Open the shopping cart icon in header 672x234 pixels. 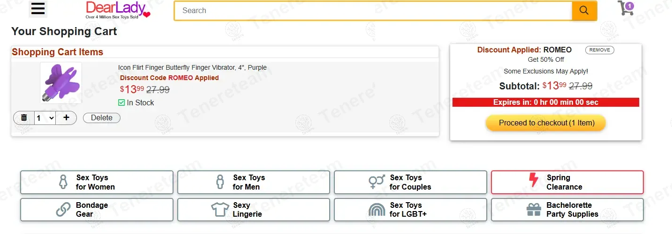[x=625, y=8]
